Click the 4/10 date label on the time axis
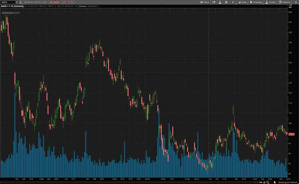The height and width of the screenshot is (184, 299). click(288, 179)
